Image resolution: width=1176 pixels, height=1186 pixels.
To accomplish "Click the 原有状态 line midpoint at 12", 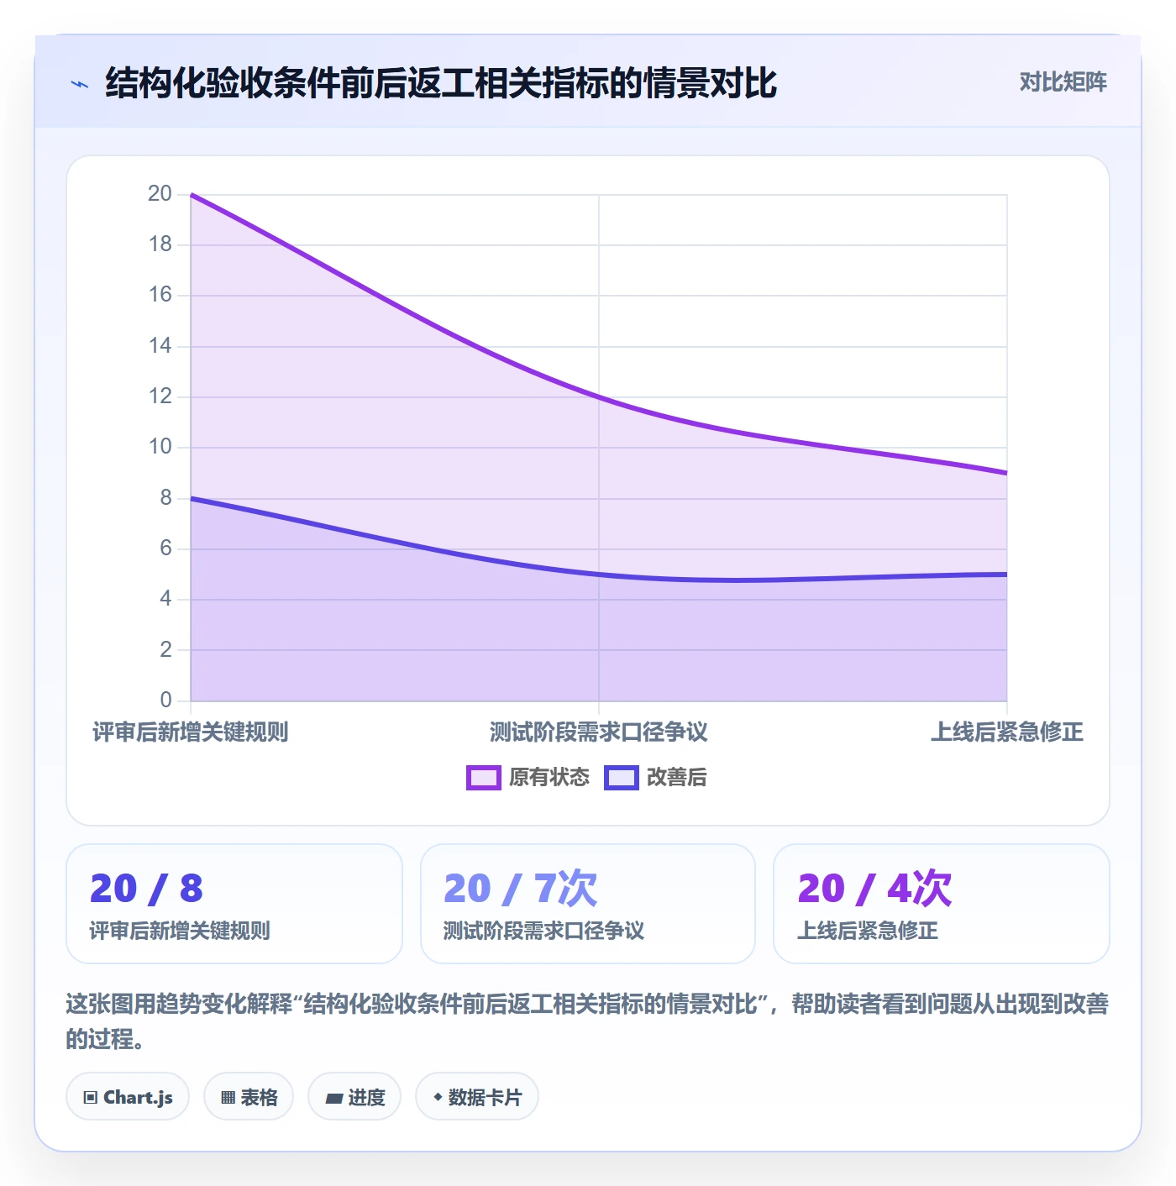I will (x=599, y=397).
